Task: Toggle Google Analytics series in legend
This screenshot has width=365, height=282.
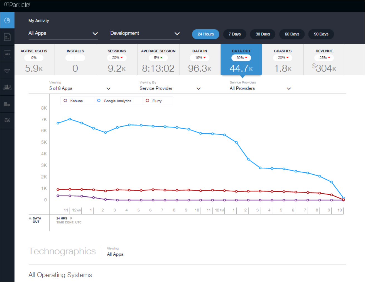Action: point(114,101)
